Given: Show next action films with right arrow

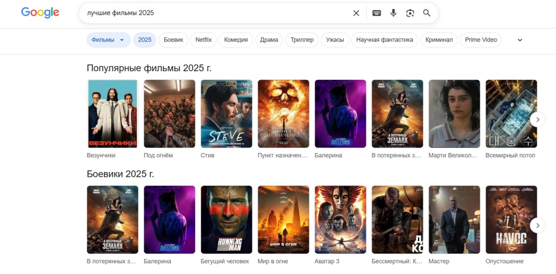Looking at the screenshot, I should pos(538,225).
